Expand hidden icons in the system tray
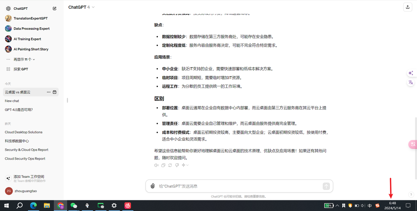The width and height of the screenshot is (417, 211). pyautogui.click(x=337, y=205)
